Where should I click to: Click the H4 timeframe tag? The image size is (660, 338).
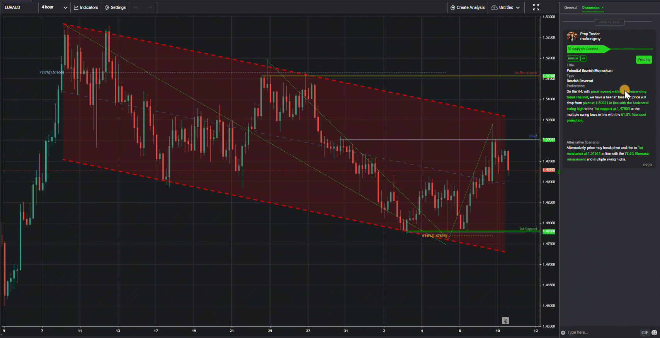tap(583, 59)
